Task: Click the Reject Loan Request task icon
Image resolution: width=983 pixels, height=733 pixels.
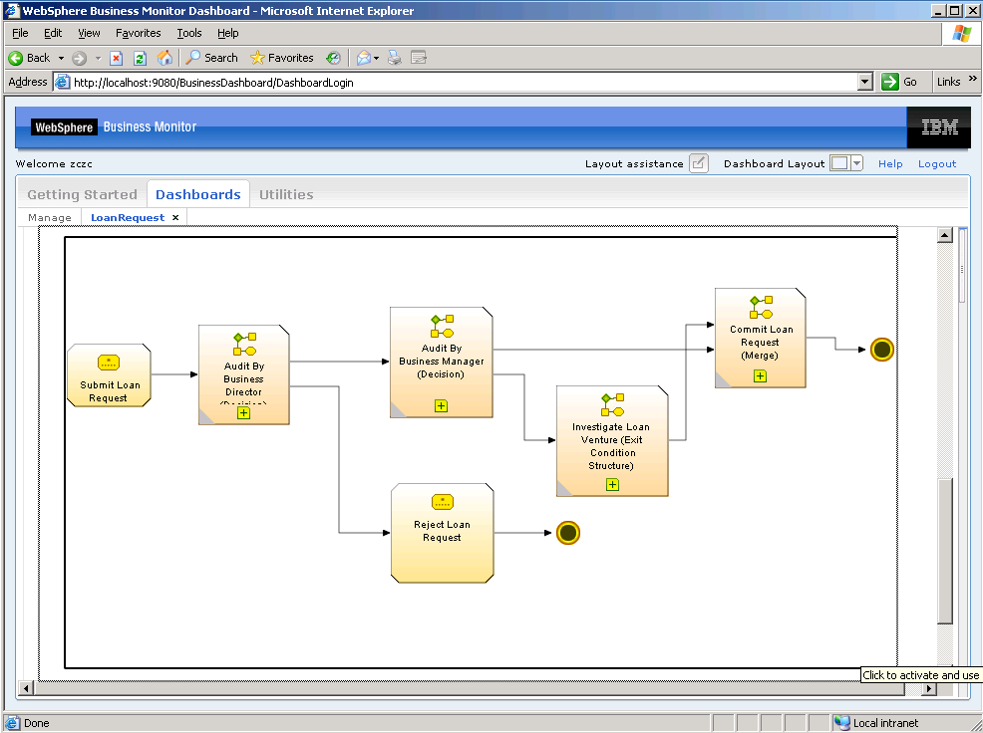Action: (x=442, y=502)
